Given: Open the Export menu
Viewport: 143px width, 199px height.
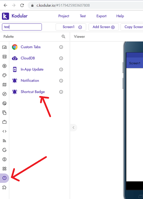Looking at the screenshot, I should pos(101,16).
